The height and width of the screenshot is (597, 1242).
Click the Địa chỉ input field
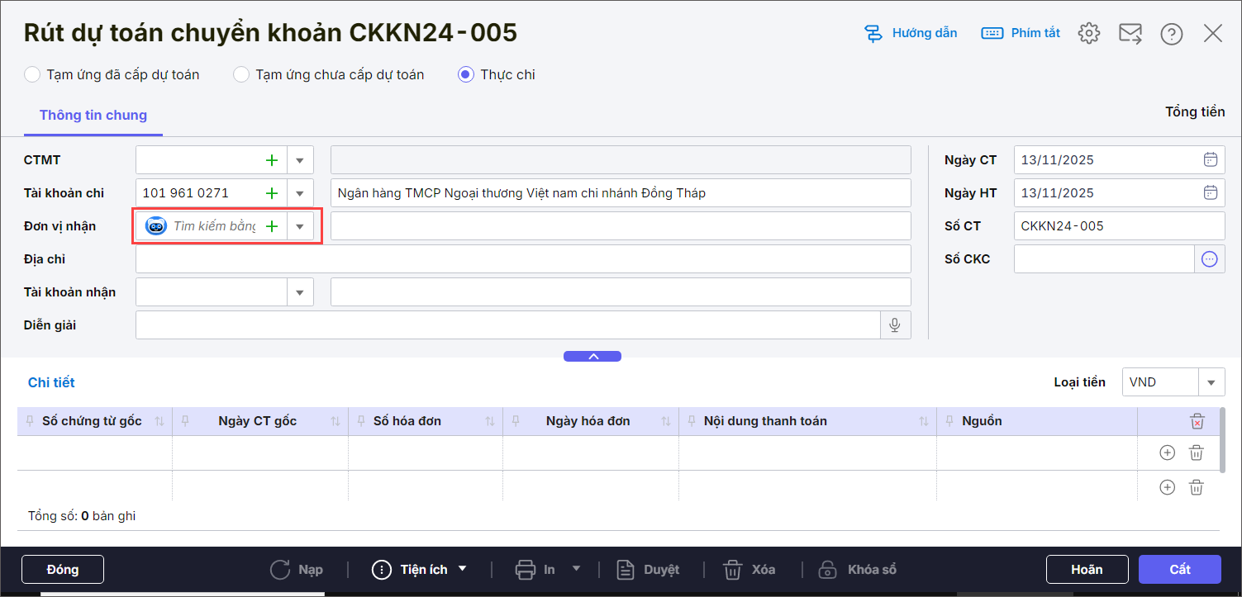pyautogui.click(x=522, y=259)
